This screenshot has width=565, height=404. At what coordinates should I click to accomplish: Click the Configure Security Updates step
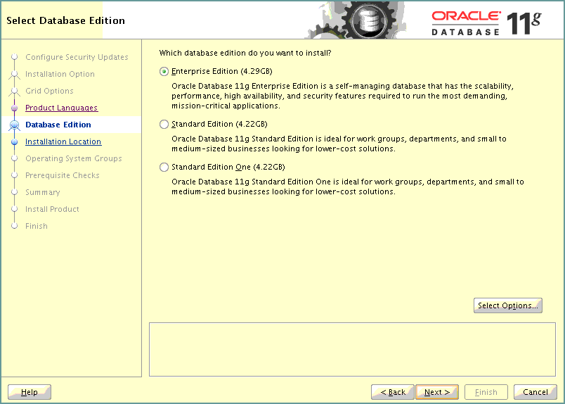(77, 57)
